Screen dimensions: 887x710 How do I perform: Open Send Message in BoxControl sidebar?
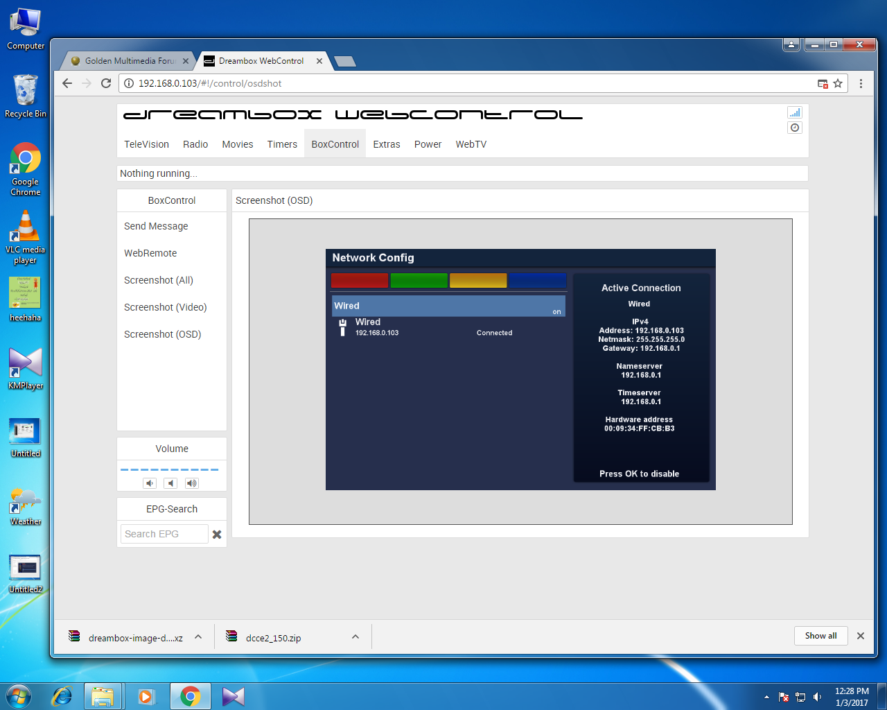[156, 226]
